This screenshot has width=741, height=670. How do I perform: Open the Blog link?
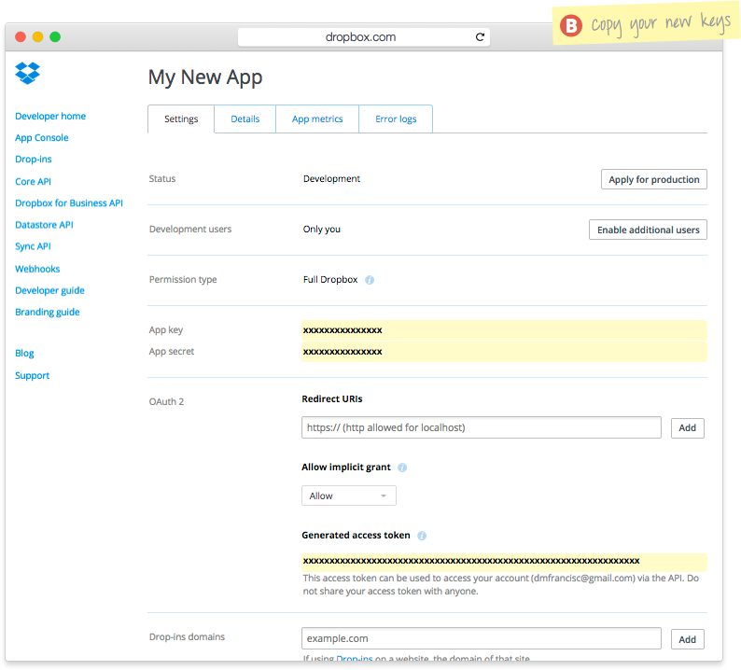24,354
